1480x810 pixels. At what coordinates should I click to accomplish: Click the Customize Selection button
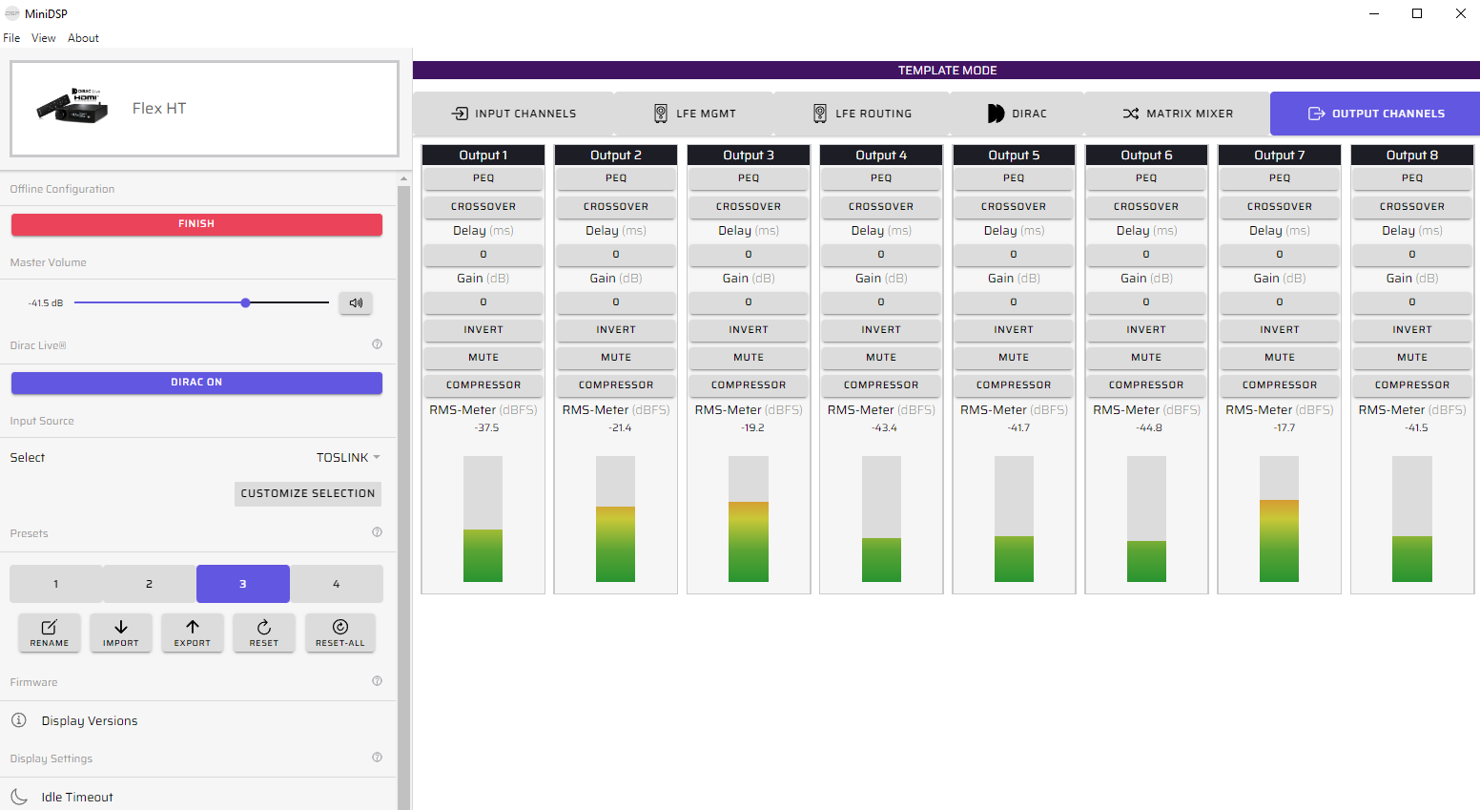tap(307, 493)
